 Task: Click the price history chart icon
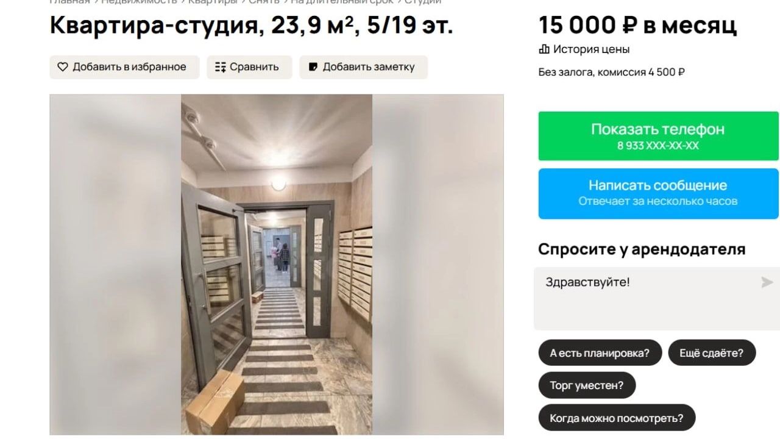tap(544, 49)
